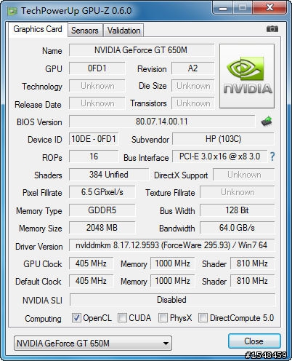Click the GPU Clock 405 MHz field
The image size is (292, 361).
(91, 263)
